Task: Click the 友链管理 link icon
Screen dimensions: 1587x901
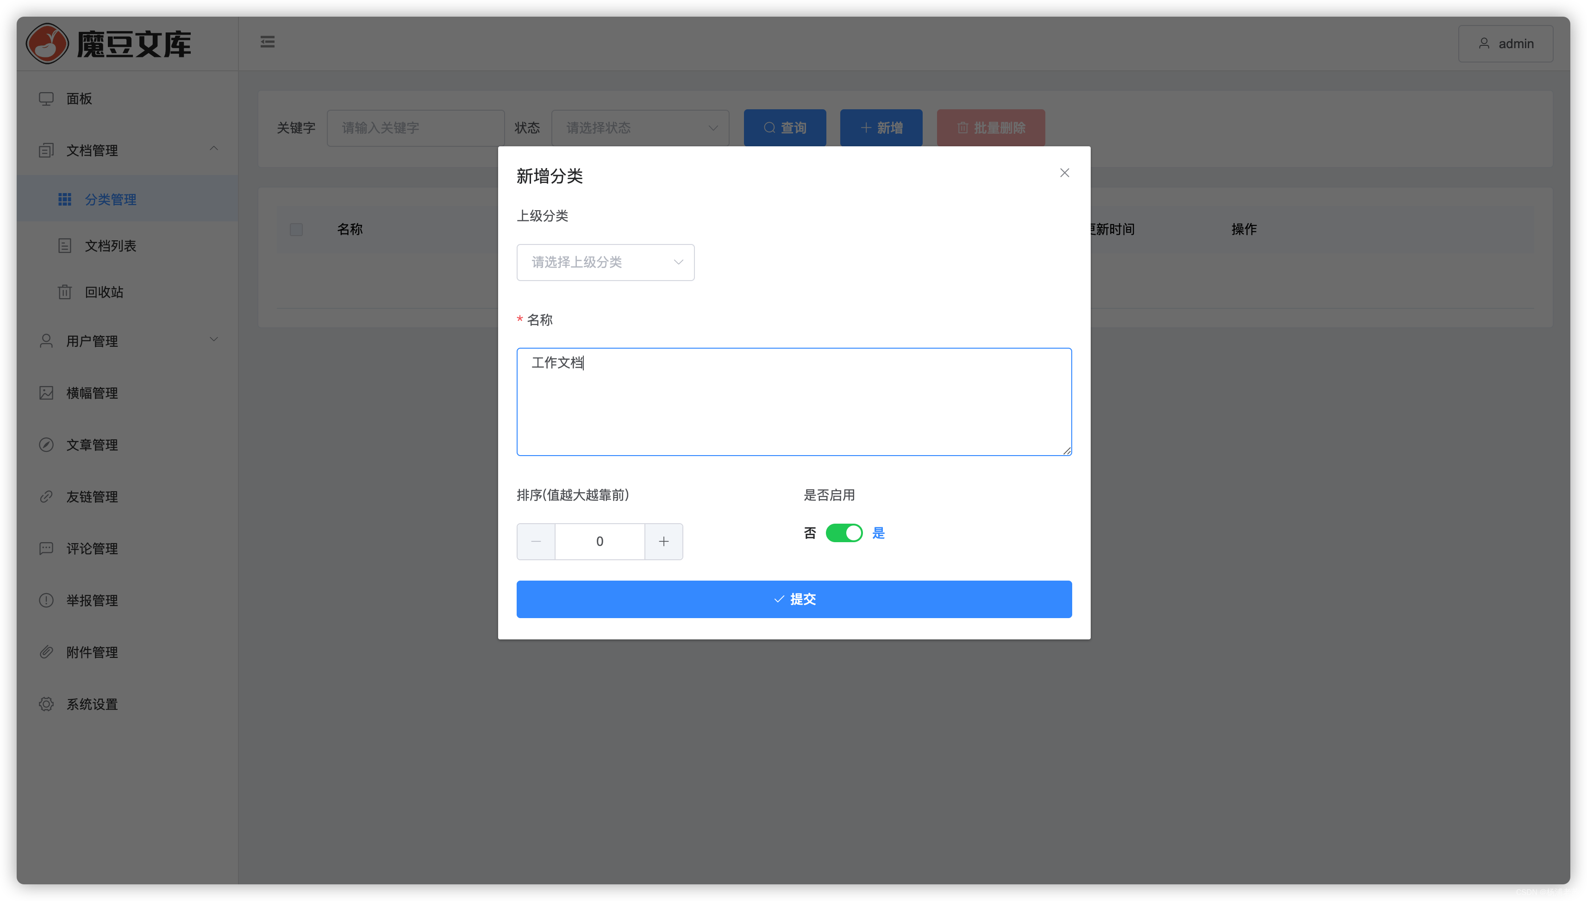Action: click(x=46, y=497)
